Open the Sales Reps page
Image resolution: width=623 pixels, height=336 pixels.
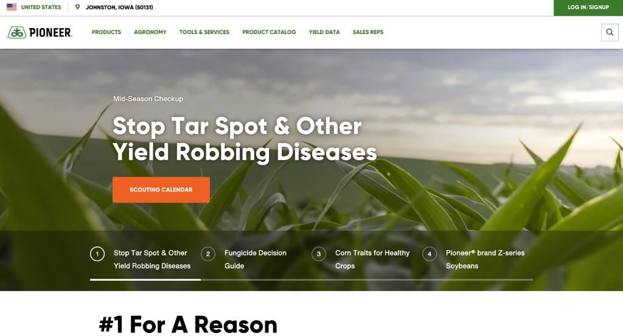[368, 32]
